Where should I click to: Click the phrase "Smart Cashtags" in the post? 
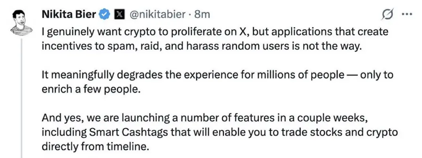[122, 132]
